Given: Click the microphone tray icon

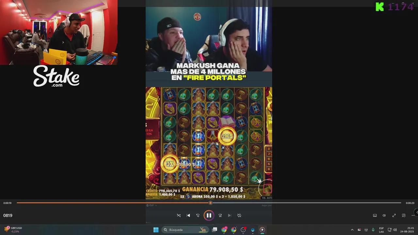Looking at the screenshot, I should coord(373,230).
